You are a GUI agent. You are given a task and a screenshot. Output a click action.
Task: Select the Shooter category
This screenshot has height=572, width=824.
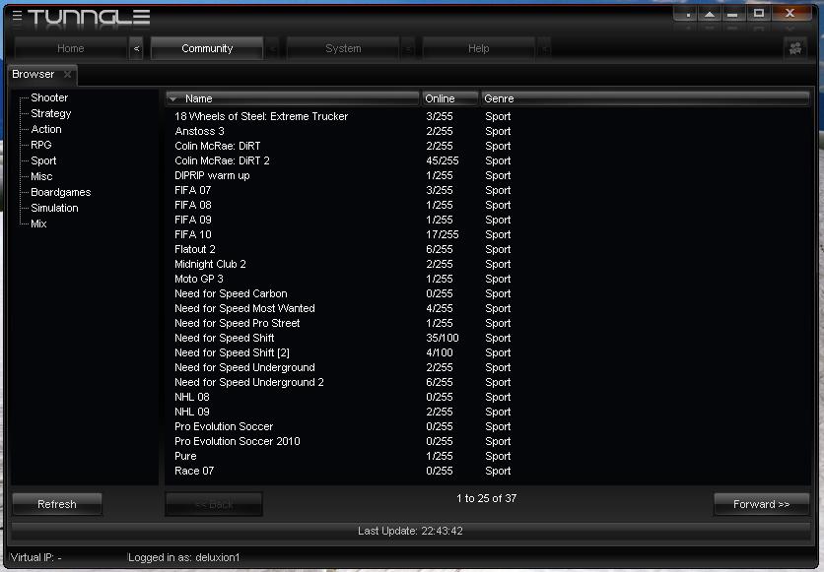49,97
